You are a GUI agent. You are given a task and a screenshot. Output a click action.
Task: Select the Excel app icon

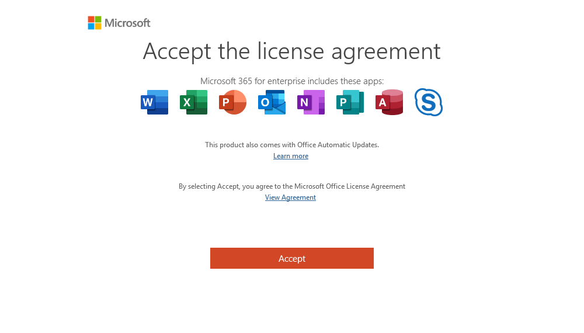click(x=194, y=102)
